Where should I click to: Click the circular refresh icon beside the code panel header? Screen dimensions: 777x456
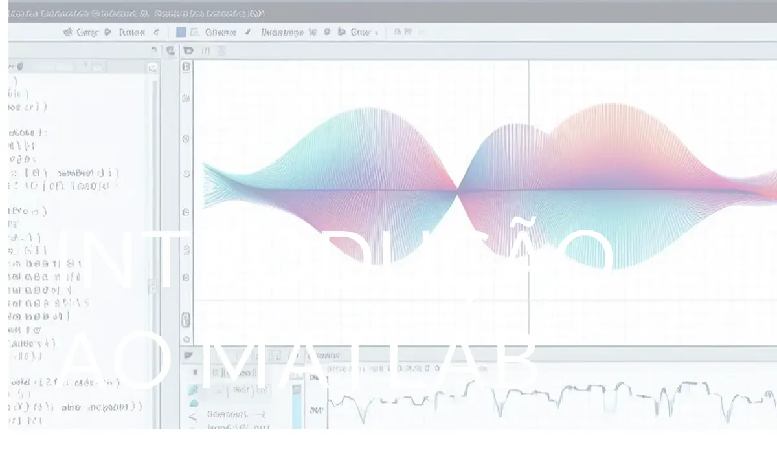[x=170, y=50]
